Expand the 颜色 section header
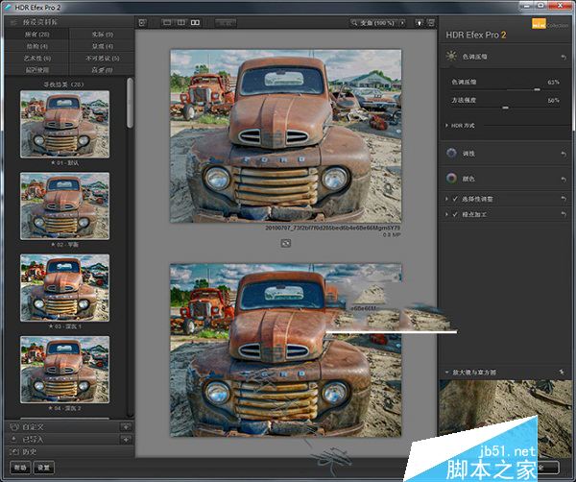The image size is (576, 482). tap(506, 179)
